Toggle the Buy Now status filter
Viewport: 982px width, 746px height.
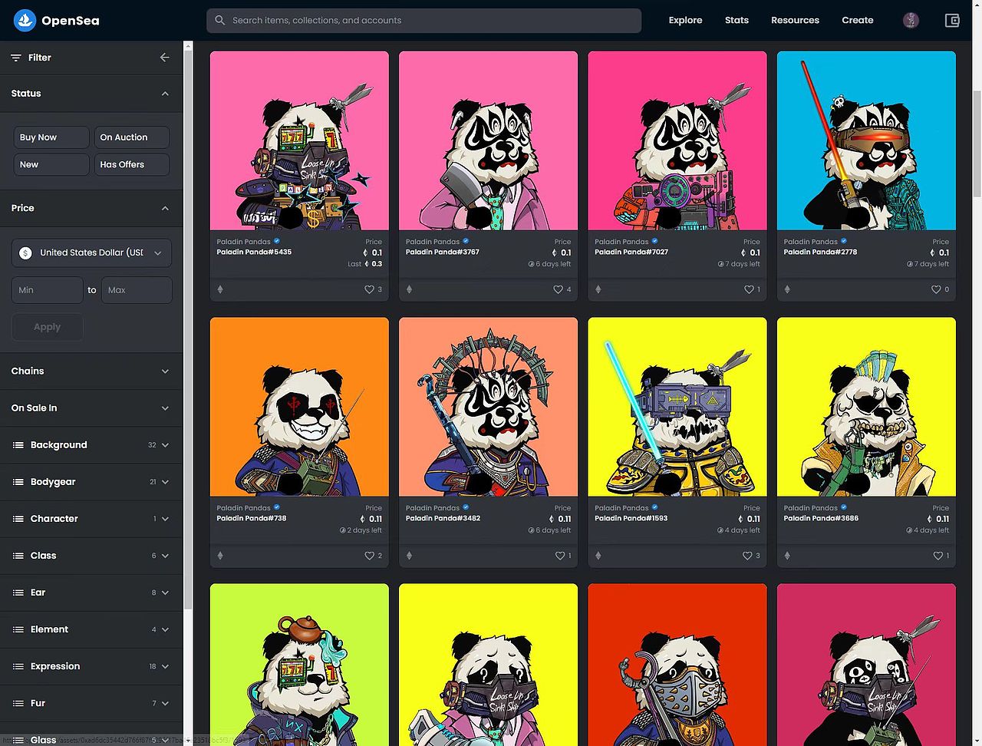51,137
